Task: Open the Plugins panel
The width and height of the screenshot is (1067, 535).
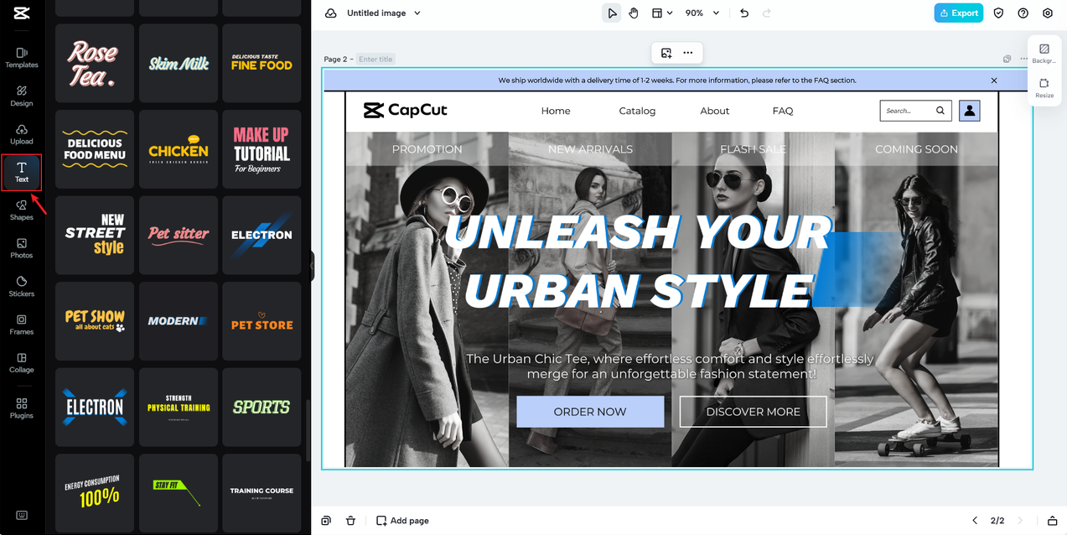Action: click(22, 408)
